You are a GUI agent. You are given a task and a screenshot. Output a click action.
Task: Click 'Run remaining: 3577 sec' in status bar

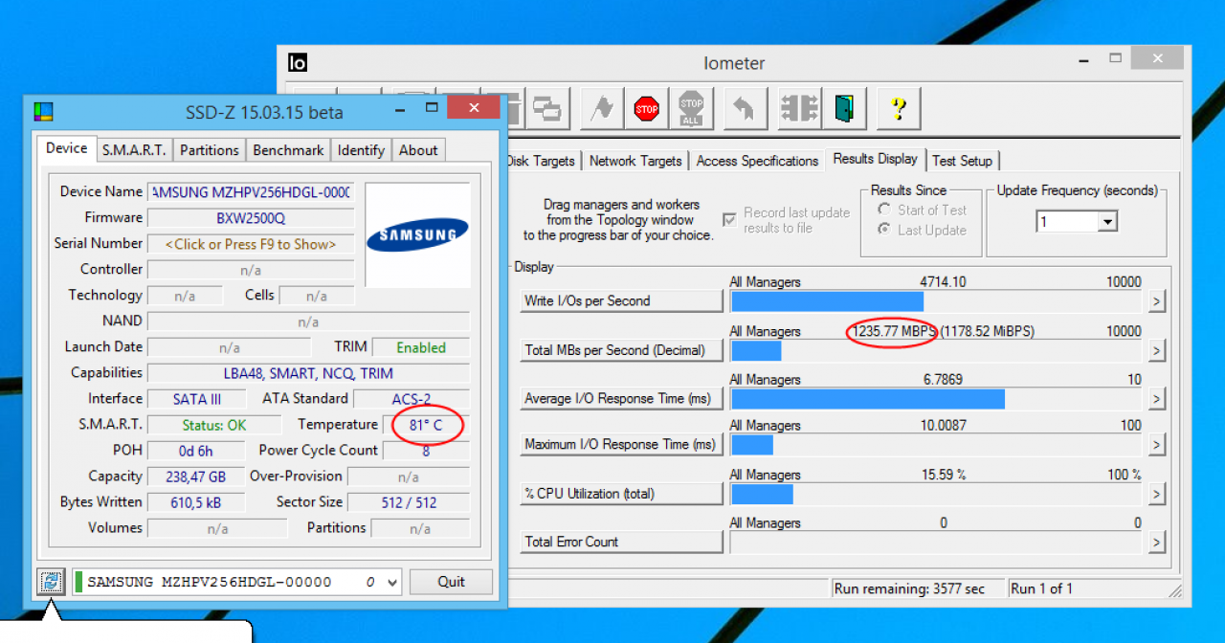coord(909,588)
